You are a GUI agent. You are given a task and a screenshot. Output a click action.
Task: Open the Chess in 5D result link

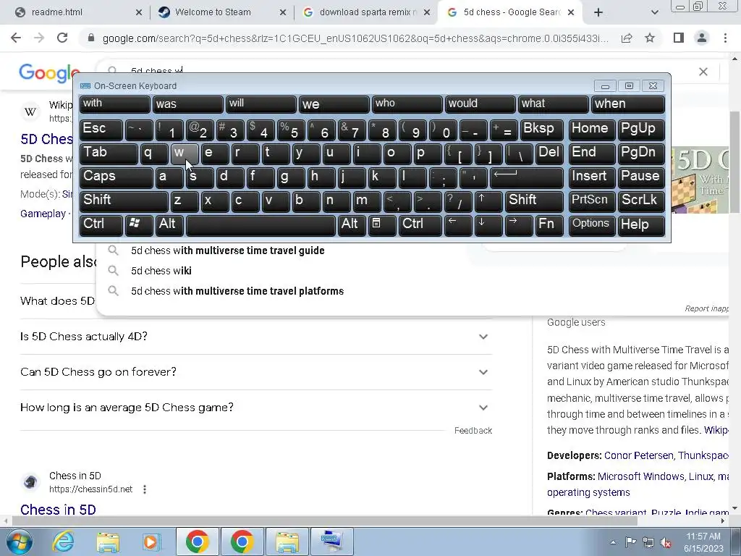click(x=58, y=510)
